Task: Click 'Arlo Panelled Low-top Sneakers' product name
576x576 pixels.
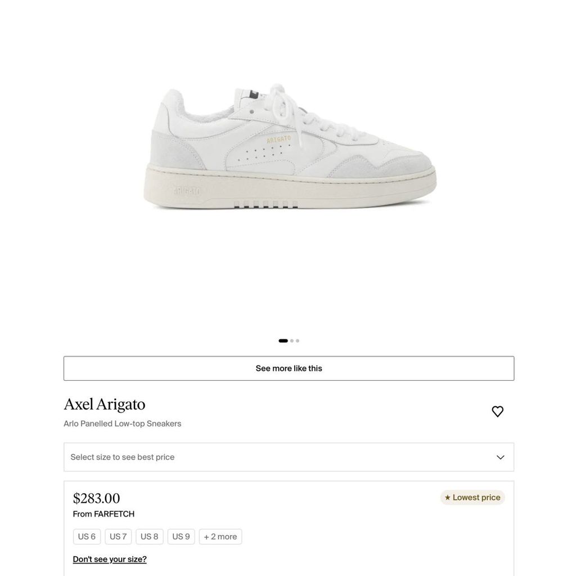Action: [x=122, y=424]
